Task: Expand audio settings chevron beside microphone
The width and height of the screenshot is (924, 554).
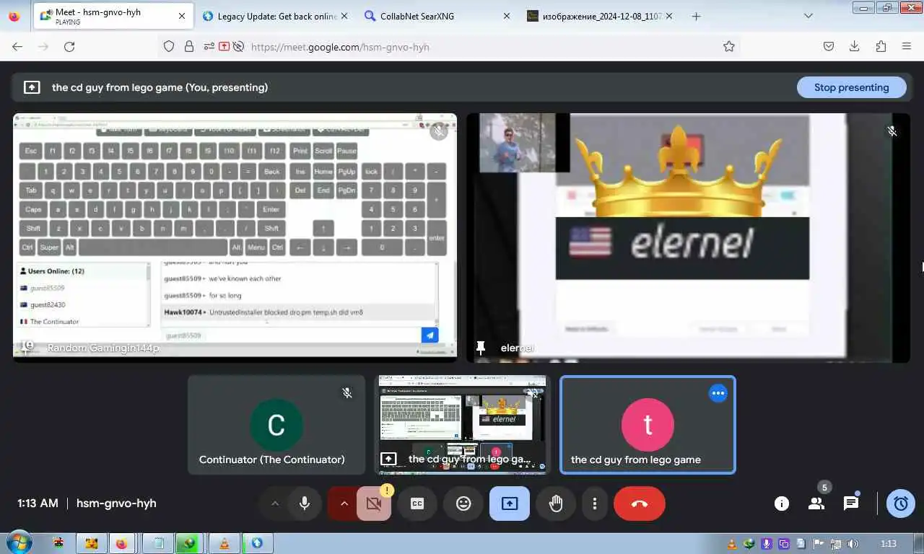Action: coord(274,504)
